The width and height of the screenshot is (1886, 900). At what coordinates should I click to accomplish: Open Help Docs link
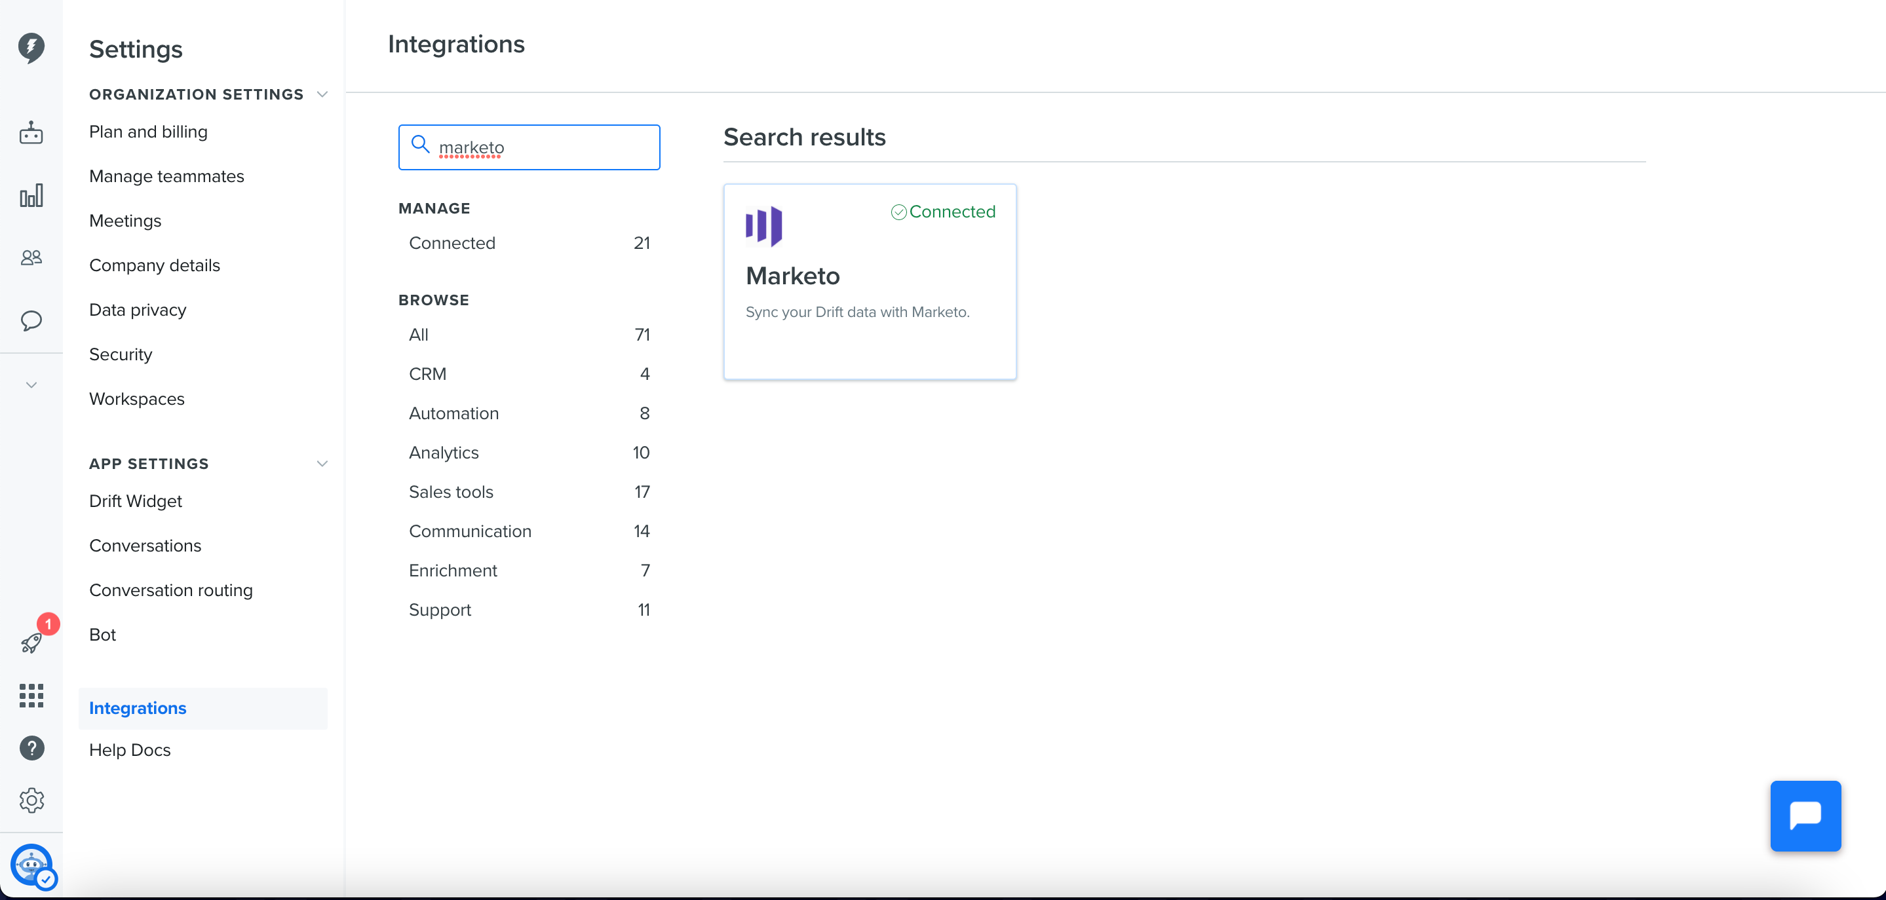[x=130, y=750]
